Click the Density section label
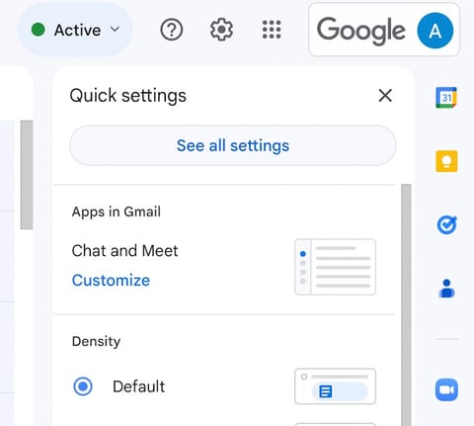This screenshot has width=474, height=426. click(x=96, y=342)
